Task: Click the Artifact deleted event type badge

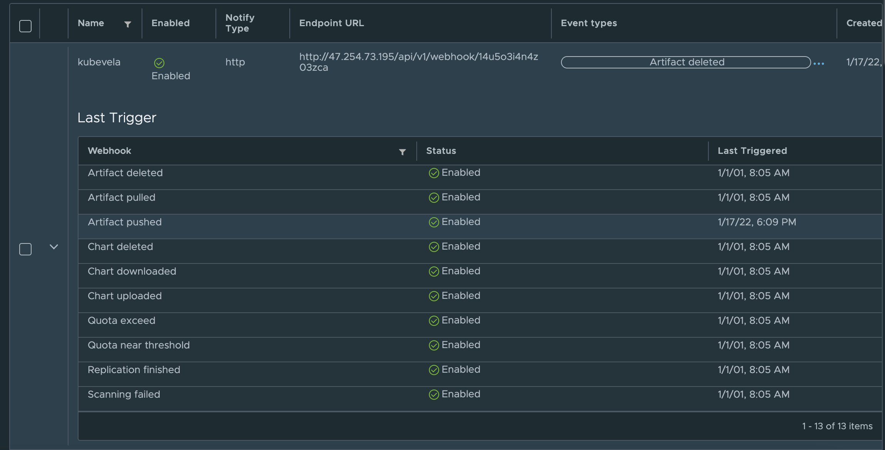Action: 686,62
